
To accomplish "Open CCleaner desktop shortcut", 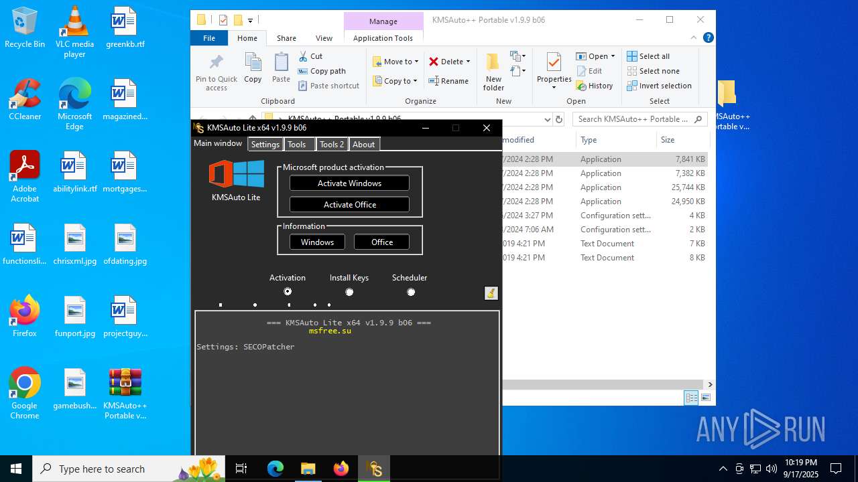I will (25, 99).
